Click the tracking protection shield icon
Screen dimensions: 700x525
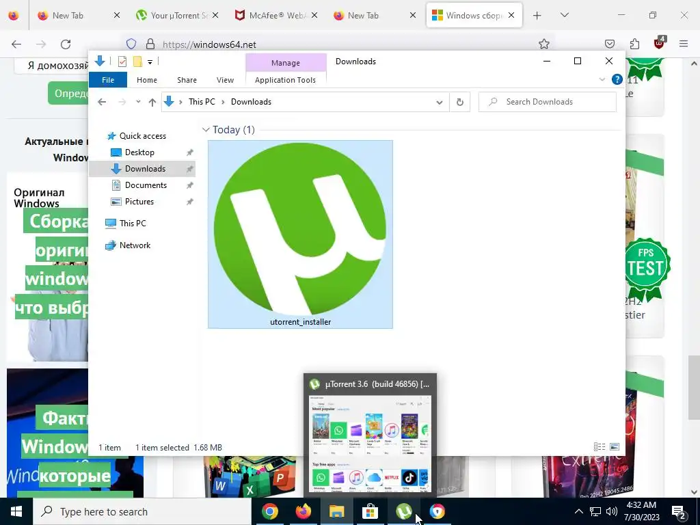(131, 44)
